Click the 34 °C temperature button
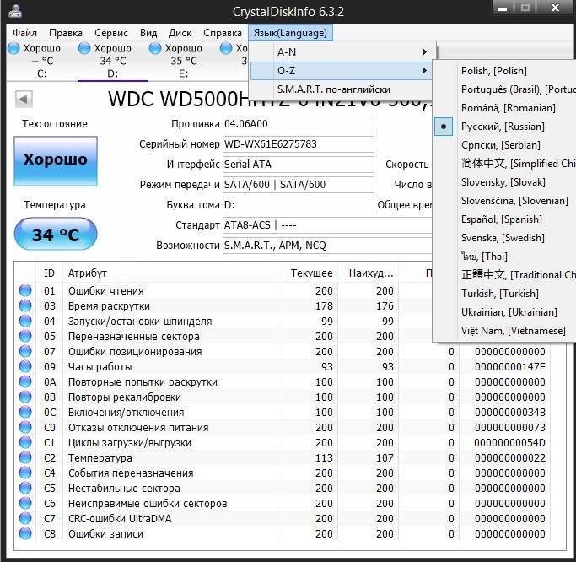The height and width of the screenshot is (562, 576). pos(56,234)
